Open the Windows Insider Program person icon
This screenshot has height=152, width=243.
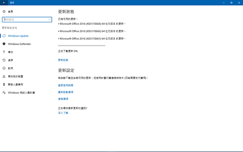(4, 92)
